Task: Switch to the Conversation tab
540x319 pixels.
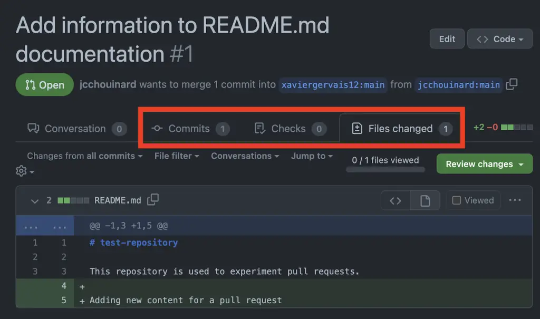Action: [77, 129]
